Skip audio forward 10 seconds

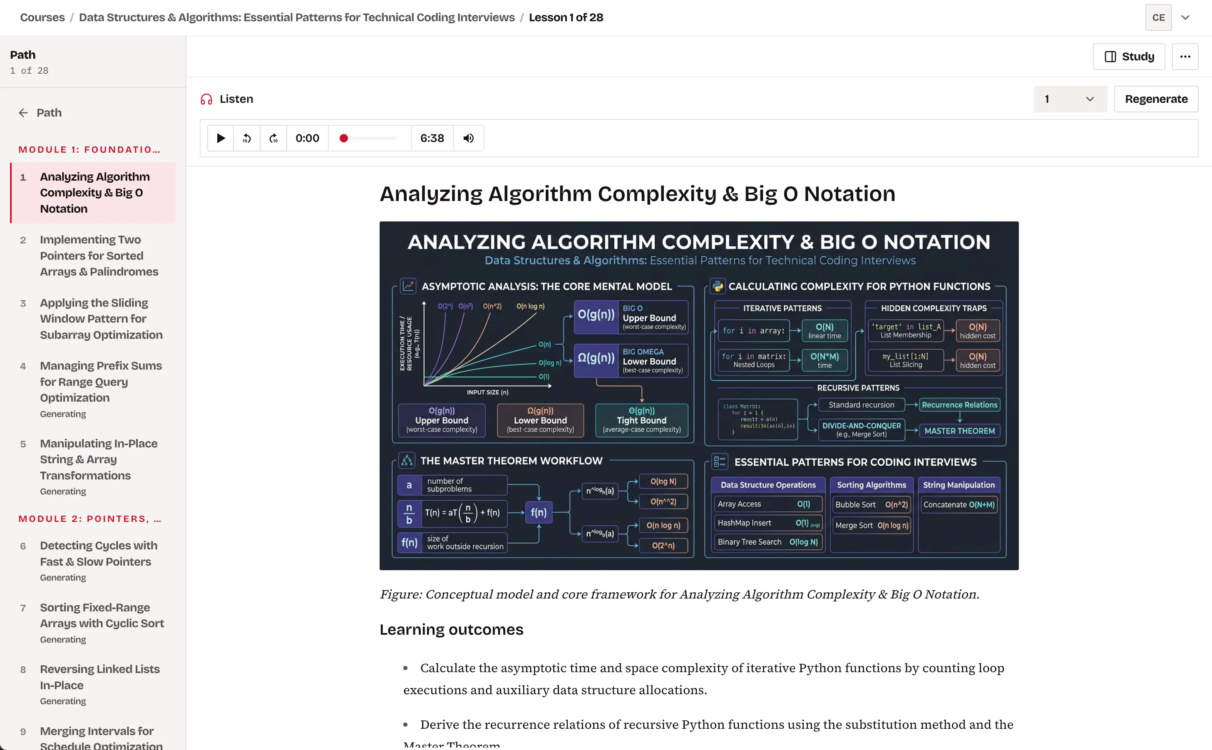(273, 138)
